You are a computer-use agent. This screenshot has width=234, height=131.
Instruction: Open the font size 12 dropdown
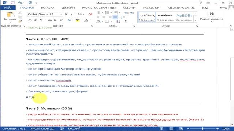61,14
